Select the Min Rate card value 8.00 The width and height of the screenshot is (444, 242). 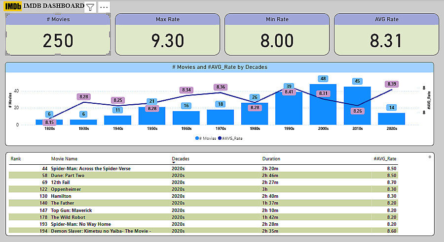pos(277,40)
